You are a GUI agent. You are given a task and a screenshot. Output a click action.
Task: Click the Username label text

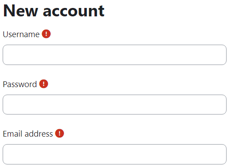[21, 34]
